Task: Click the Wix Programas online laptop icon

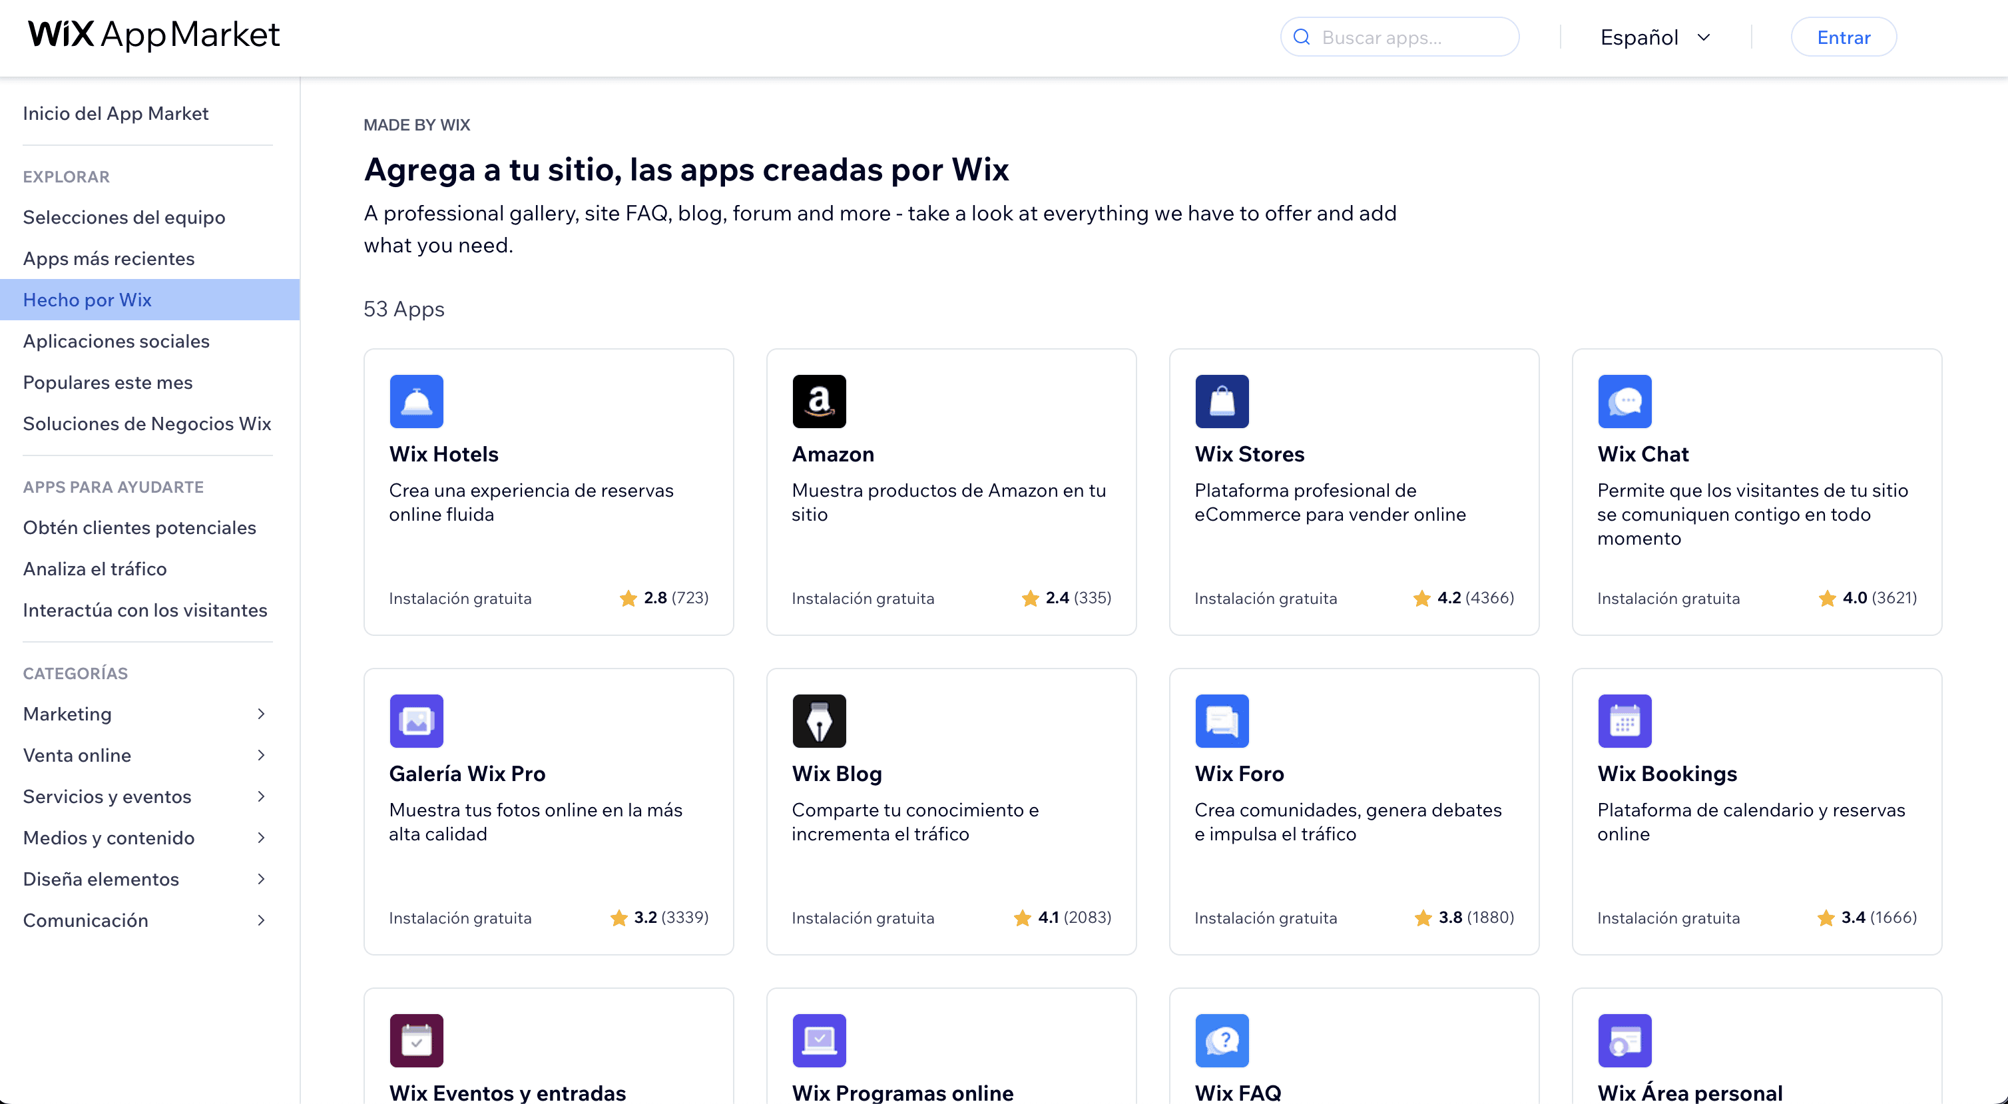Action: coord(820,1041)
